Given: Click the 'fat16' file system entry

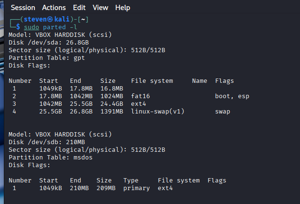Looking at the screenshot, I should (x=140, y=96).
